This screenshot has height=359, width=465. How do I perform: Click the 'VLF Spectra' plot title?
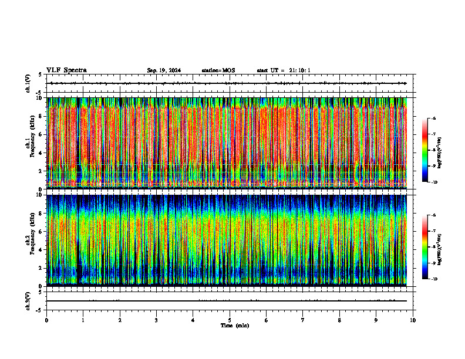tap(66, 70)
